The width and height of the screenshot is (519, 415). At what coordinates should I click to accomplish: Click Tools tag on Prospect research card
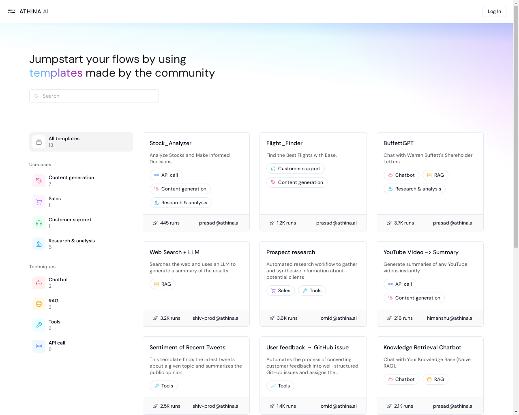point(312,291)
